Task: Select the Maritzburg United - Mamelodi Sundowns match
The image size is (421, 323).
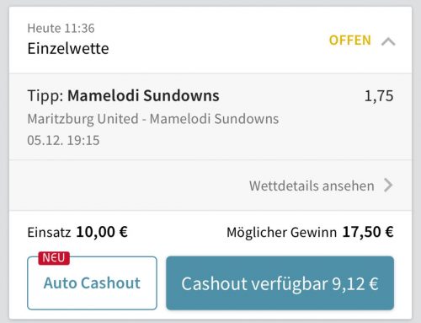Action: tap(153, 119)
